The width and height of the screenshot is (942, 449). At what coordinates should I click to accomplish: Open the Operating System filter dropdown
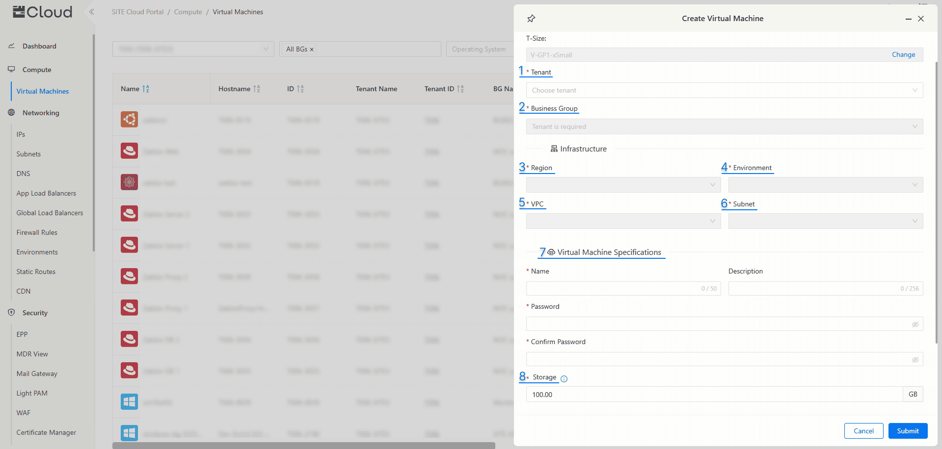[480, 49]
